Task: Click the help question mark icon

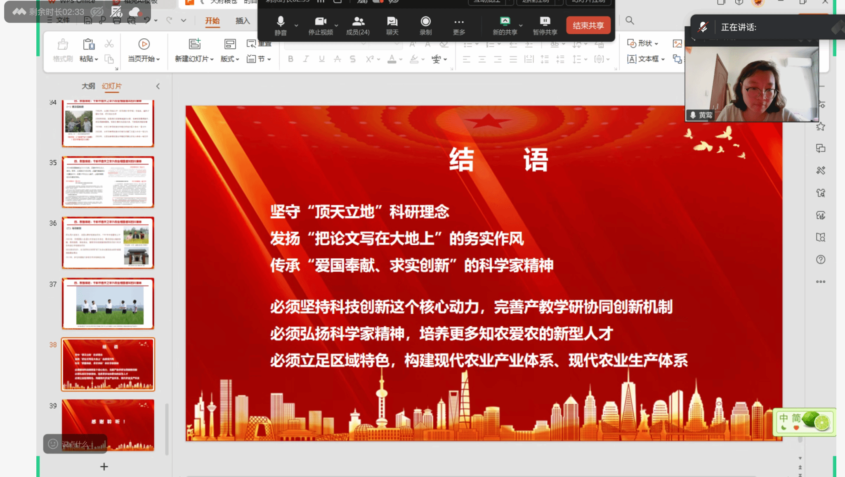Action: point(821,260)
